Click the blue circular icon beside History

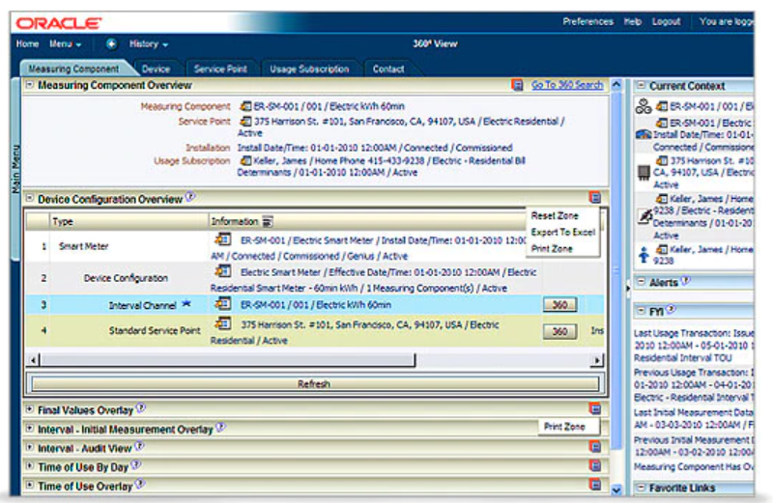(111, 43)
